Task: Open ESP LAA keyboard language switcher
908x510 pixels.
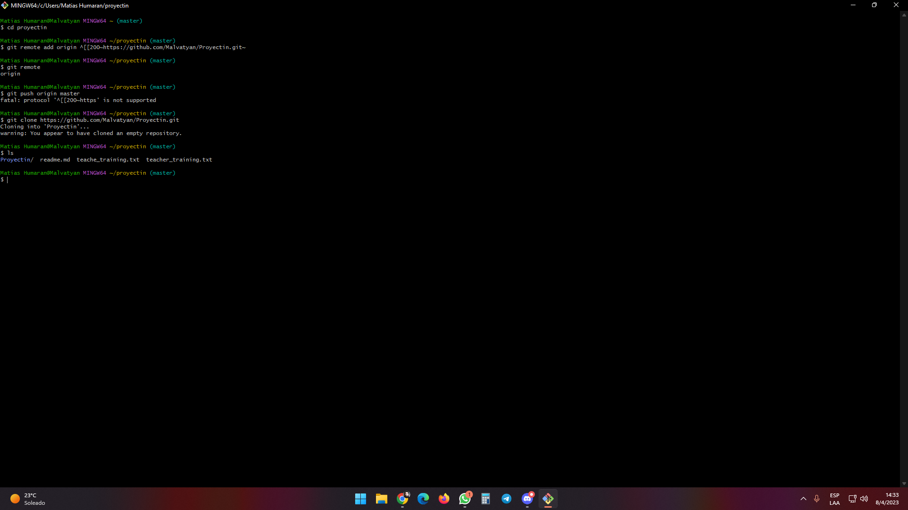Action: tap(834, 499)
